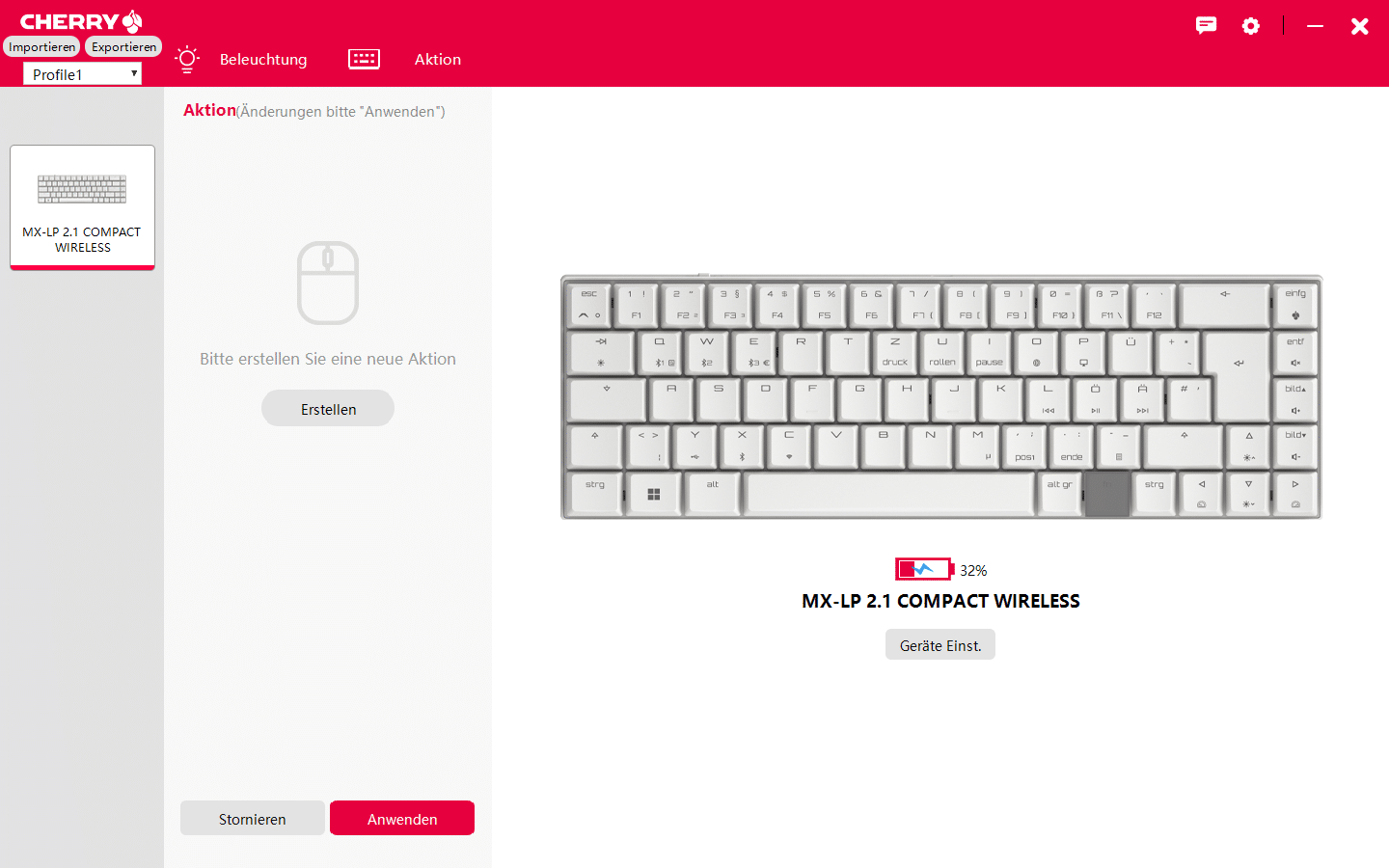Select the spacebar on the keyboard image
This screenshot has height=868, width=1389.
click(890, 493)
